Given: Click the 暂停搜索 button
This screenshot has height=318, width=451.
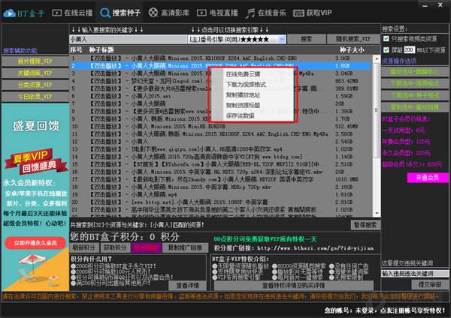Looking at the screenshot, I should click(x=365, y=225).
